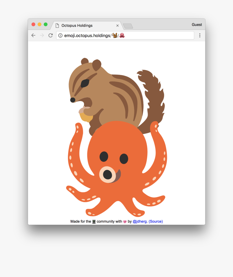The width and height of the screenshot is (233, 277).
Task: Open the (Source) link
Action: click(155, 221)
